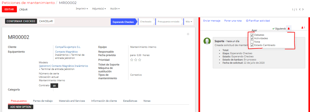
Task: Click the red EDITAR button
Action: coord(9,9)
